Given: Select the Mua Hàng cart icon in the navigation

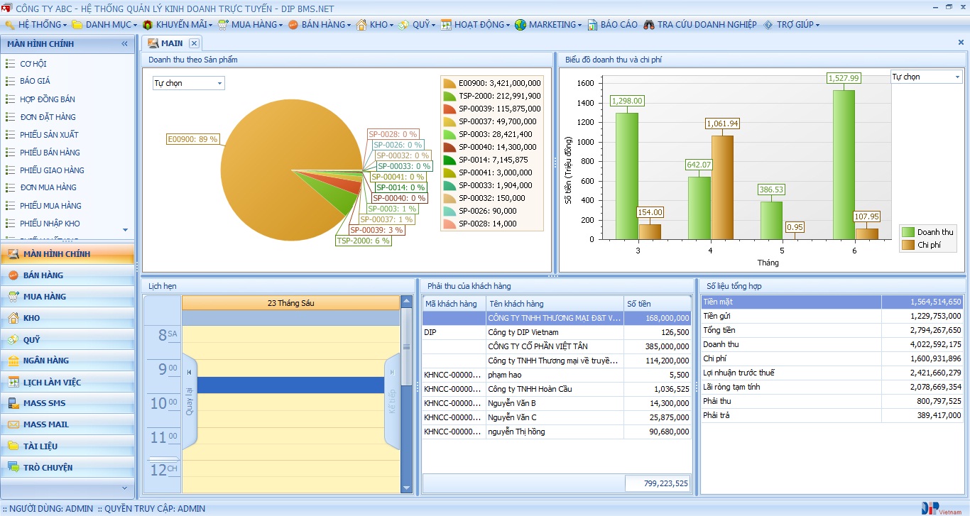Looking at the screenshot, I should pos(13,297).
